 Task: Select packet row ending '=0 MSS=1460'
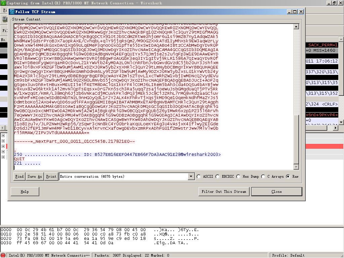point(322,50)
